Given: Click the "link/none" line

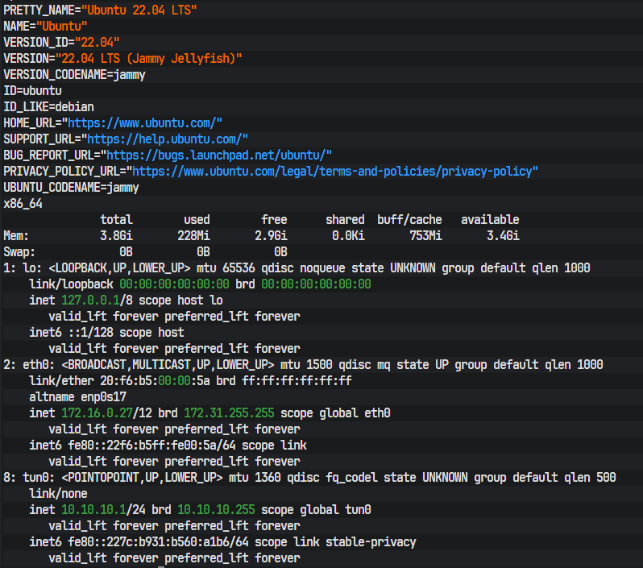Looking at the screenshot, I should [x=58, y=494].
